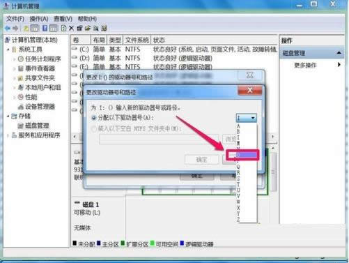The image size is (349, 263).
Task: Click the blue Help toolbar icon
Action: pyautogui.click(x=45, y=29)
